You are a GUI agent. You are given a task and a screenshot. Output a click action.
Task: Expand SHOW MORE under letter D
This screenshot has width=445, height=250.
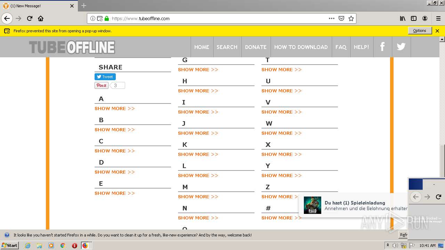tap(115, 172)
